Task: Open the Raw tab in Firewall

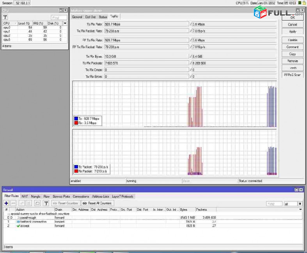Action: tap(46, 196)
